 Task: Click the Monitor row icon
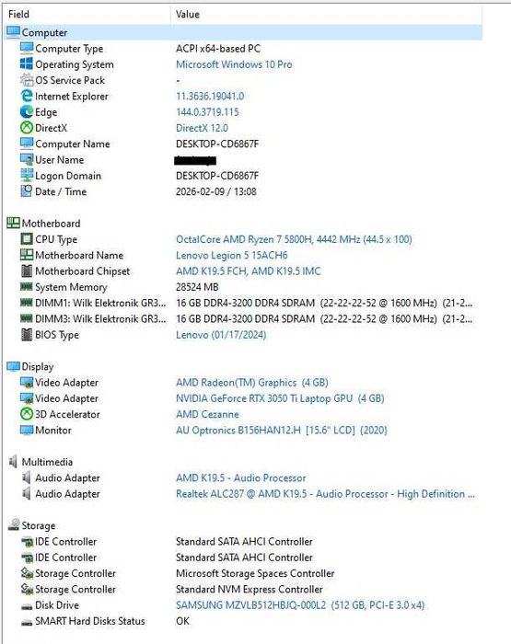pyautogui.click(x=27, y=430)
